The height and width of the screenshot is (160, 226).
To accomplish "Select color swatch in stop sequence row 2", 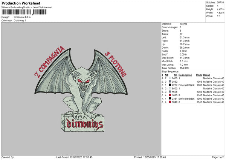I will click(170, 82).
